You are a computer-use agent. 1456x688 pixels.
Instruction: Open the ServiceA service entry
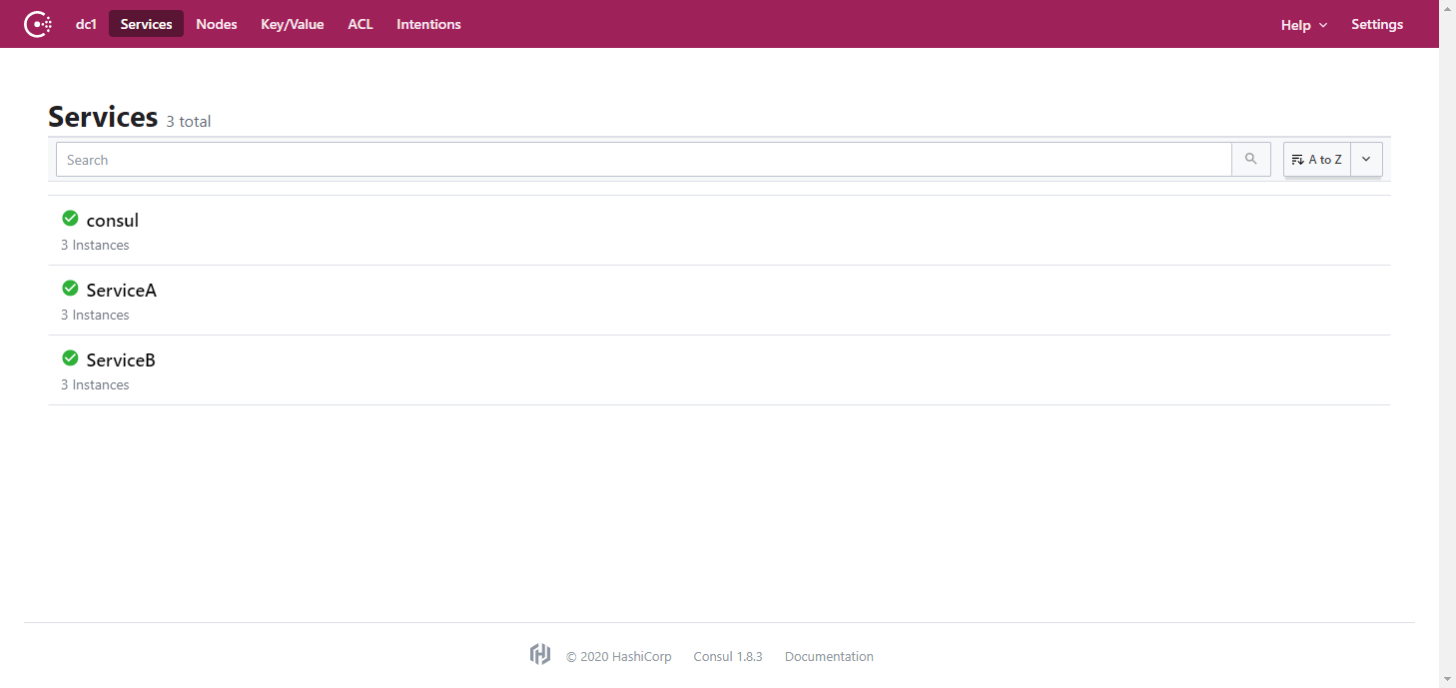[x=122, y=291]
